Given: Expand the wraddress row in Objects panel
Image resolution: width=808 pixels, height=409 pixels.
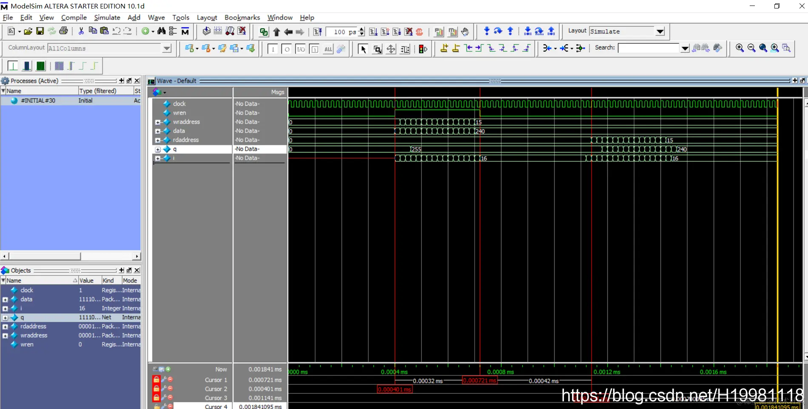Looking at the screenshot, I should 5,336.
